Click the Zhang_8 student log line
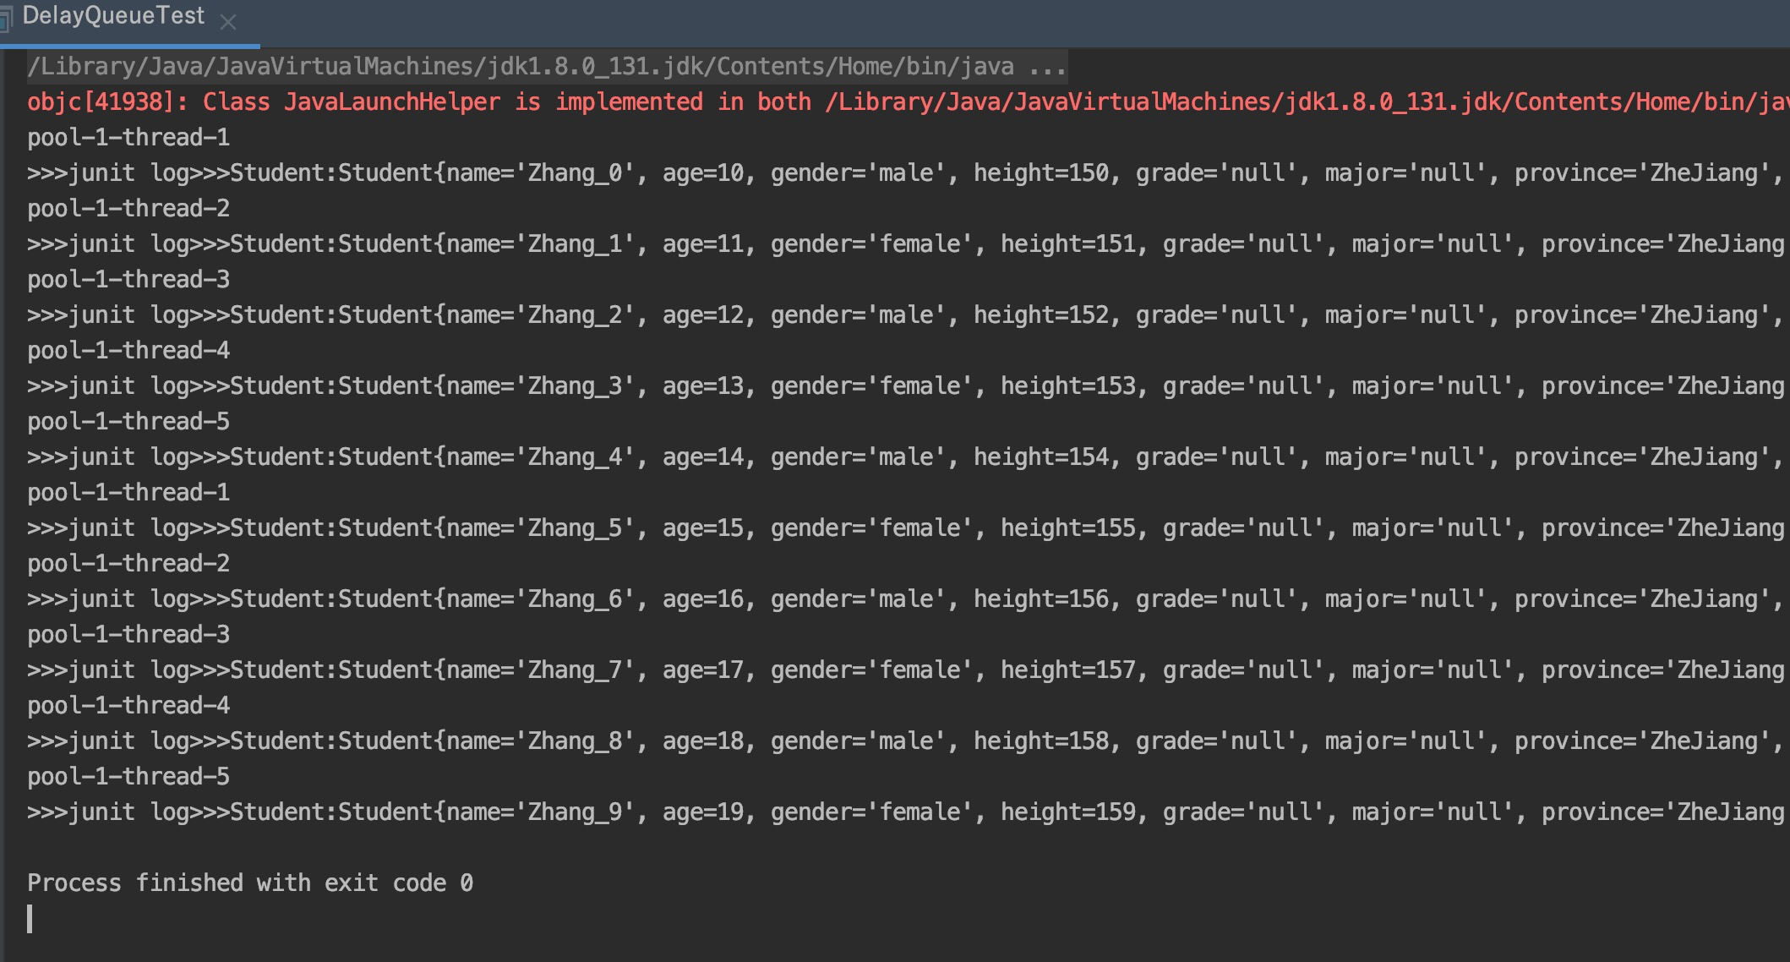This screenshot has height=962, width=1790. 906,741
